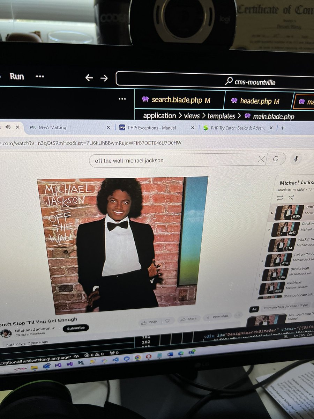Play playlist video 4 with 4:38 duration

(x=278, y=260)
